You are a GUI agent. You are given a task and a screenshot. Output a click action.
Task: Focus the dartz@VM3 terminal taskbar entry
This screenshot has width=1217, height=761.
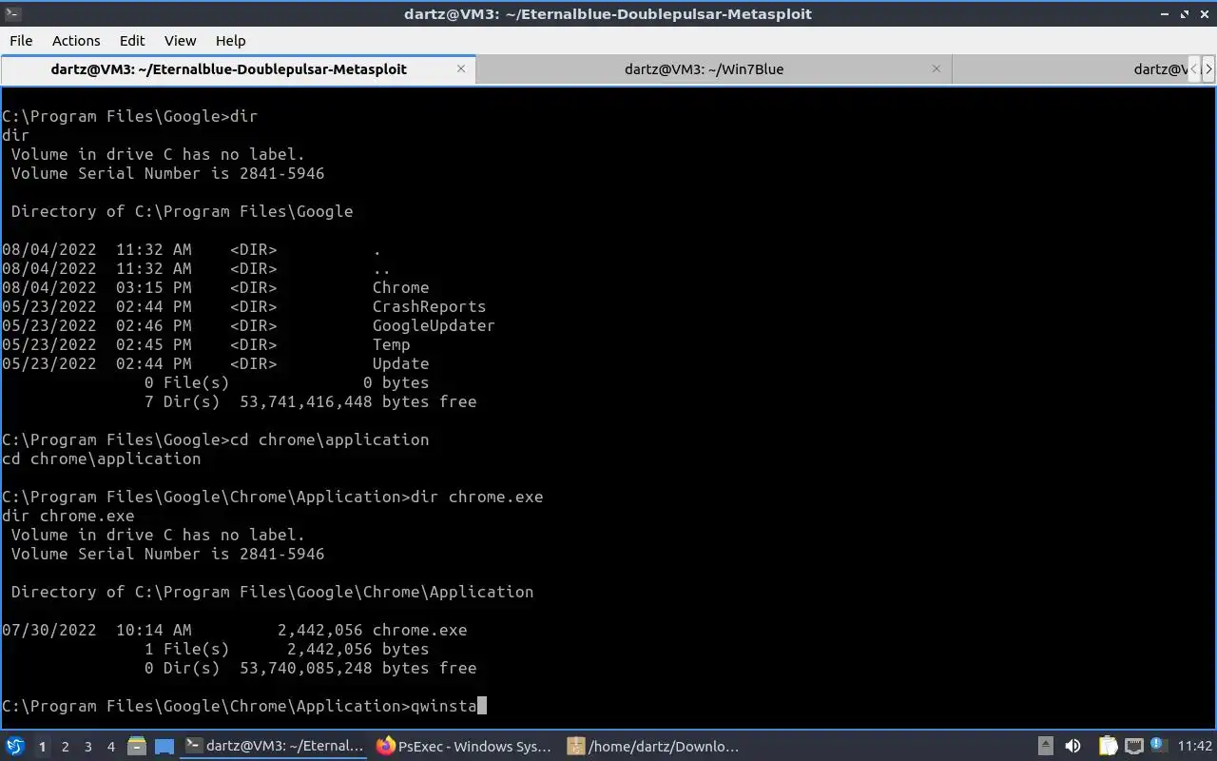point(275,747)
